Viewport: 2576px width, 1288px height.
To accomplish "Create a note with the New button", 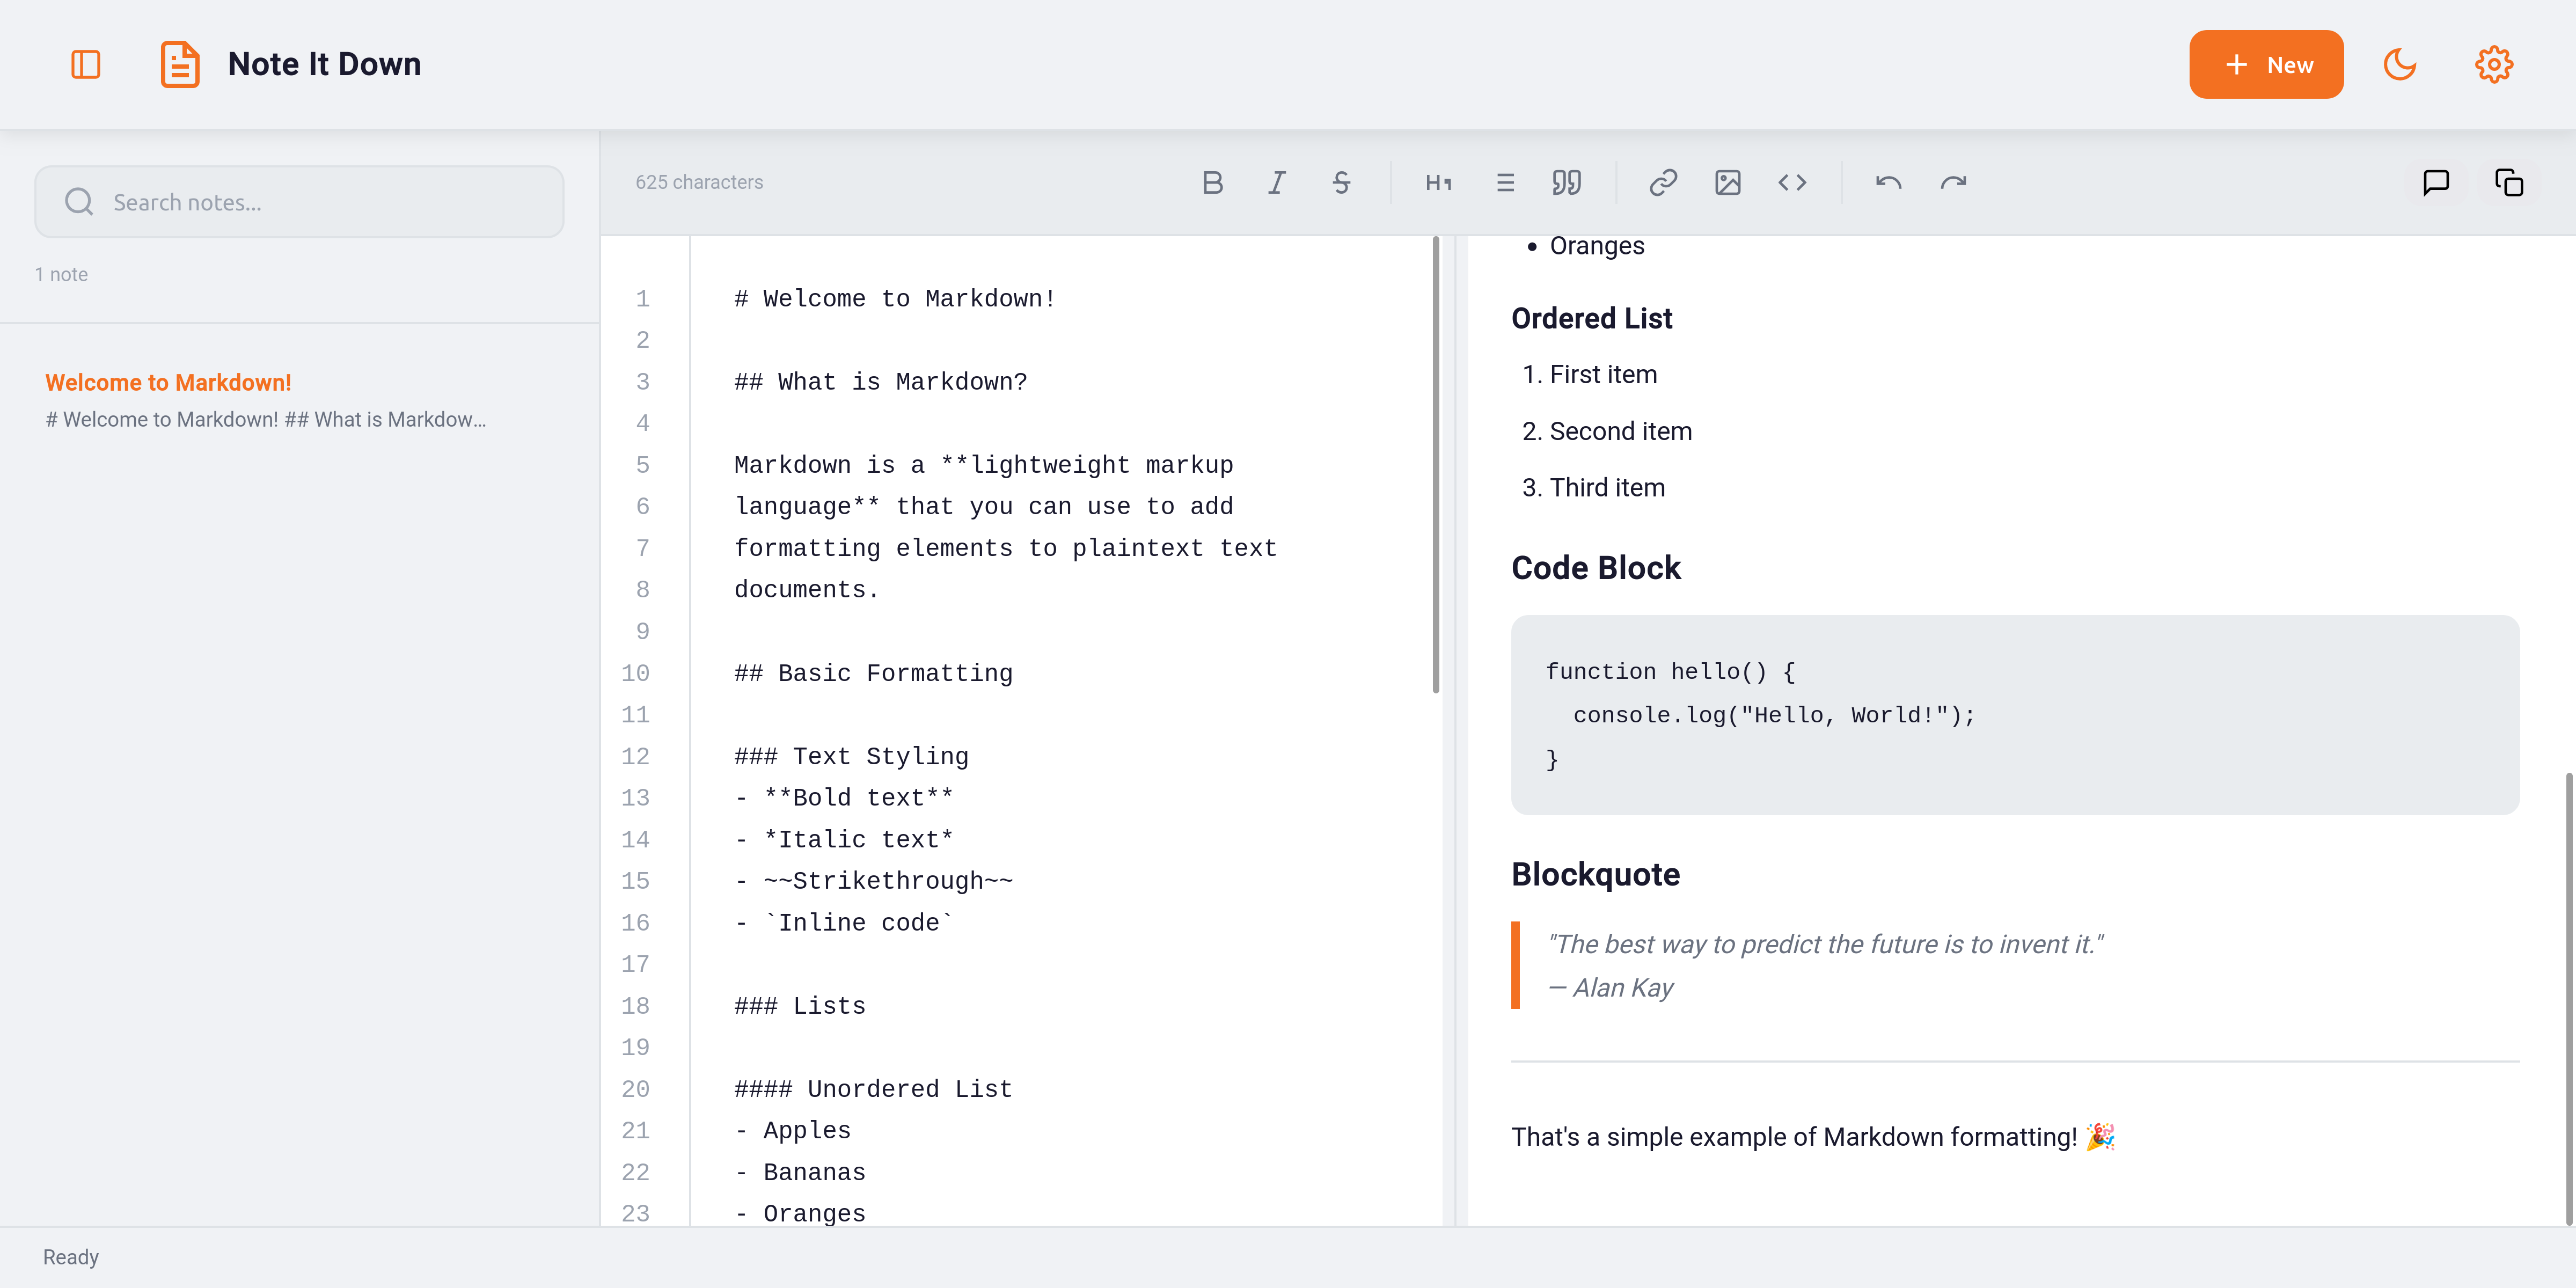I will 2265,64.
